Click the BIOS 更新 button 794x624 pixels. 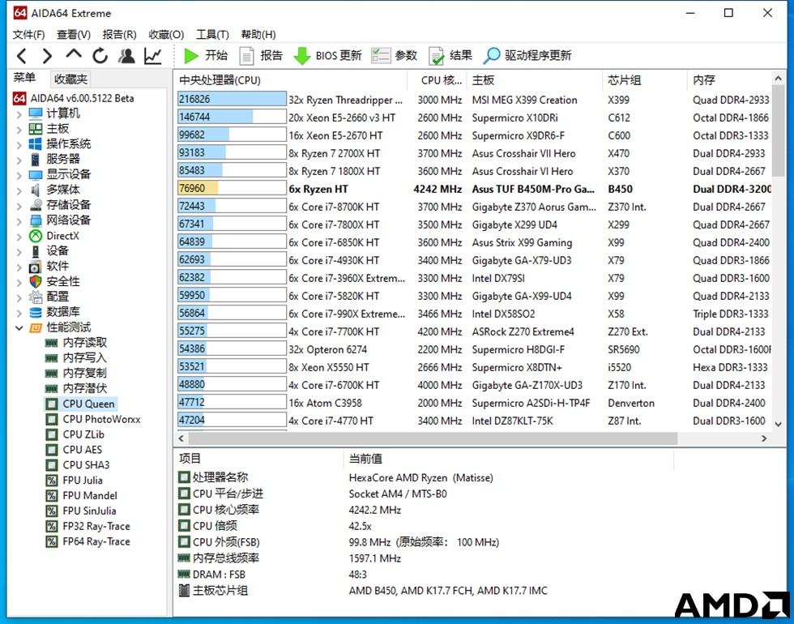point(328,56)
